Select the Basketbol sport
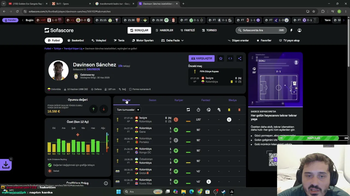Screen dimensions: 350x196 coord(76,41)
